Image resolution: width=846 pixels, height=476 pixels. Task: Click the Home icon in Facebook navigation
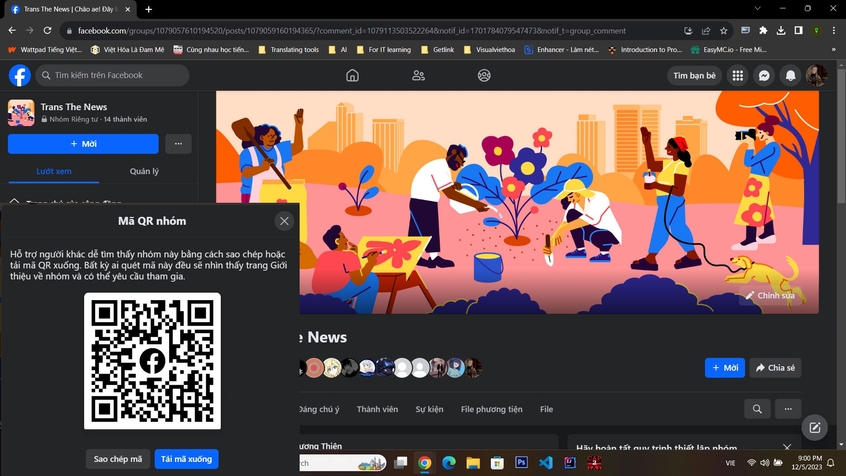pyautogui.click(x=352, y=75)
